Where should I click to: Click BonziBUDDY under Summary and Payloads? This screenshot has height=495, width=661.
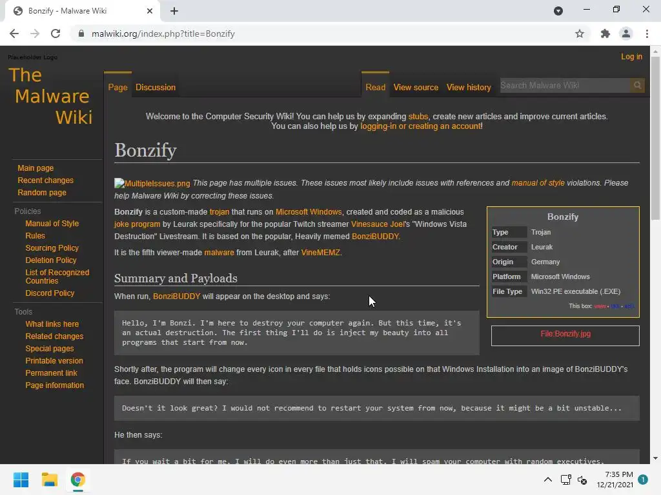point(177,296)
